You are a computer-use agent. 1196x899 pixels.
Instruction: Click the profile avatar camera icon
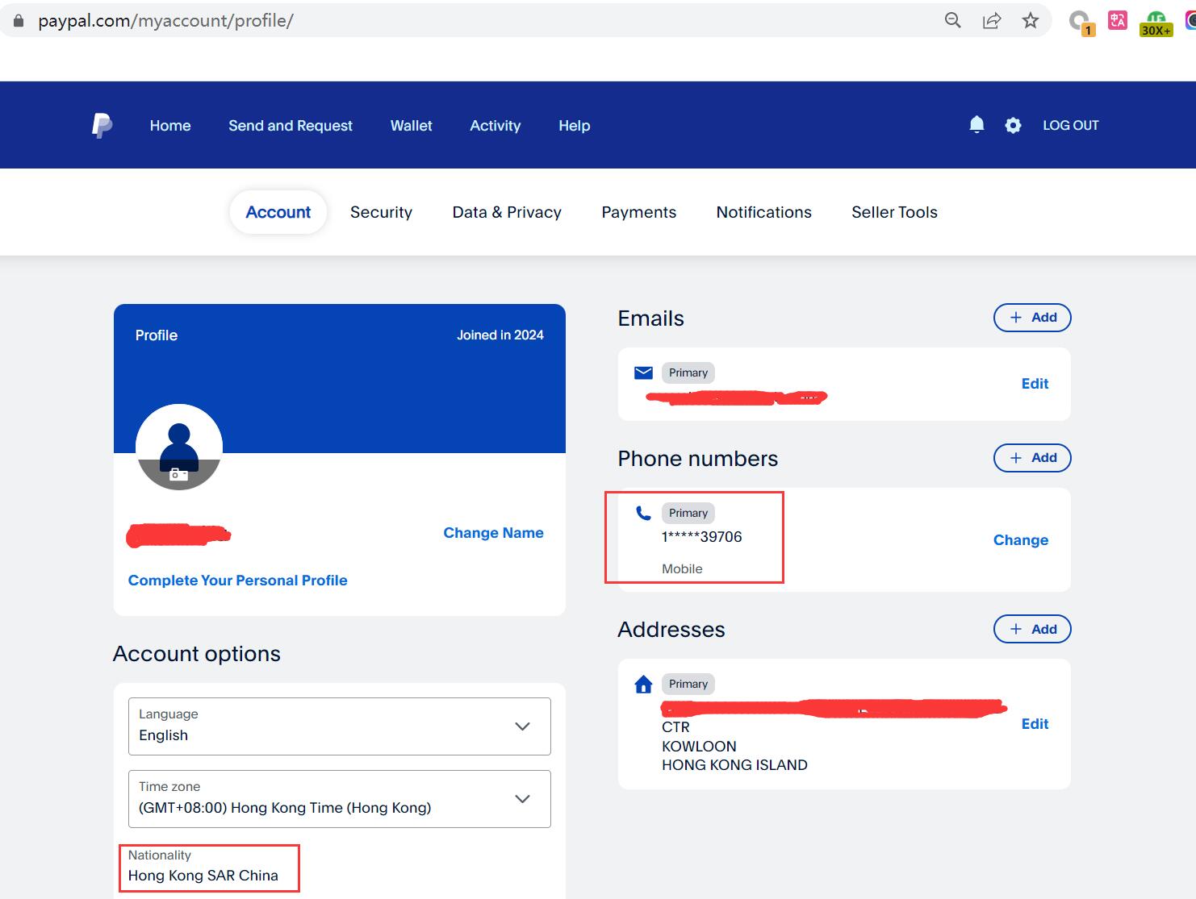click(x=179, y=475)
